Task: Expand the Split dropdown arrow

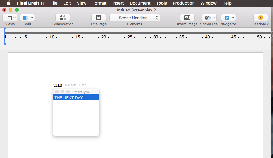Action: point(32,18)
